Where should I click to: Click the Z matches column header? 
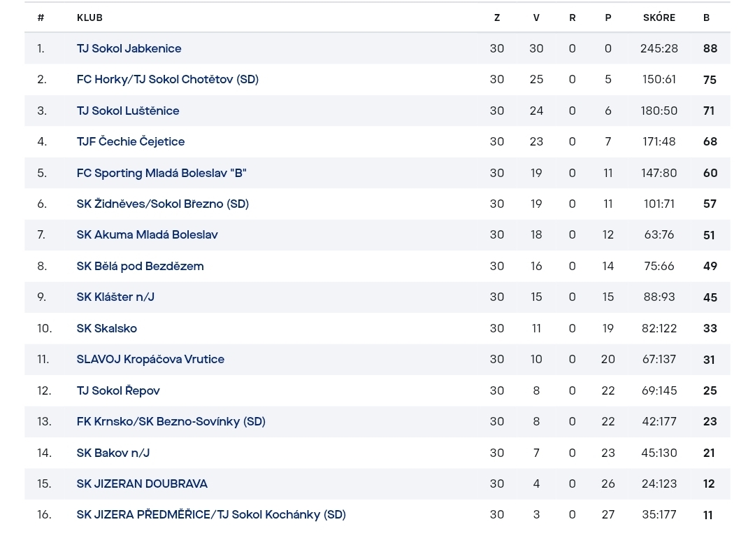click(497, 17)
